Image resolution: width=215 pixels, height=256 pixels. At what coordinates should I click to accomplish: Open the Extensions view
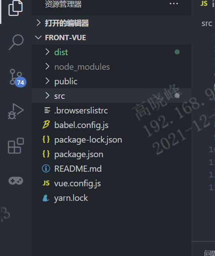16,146
